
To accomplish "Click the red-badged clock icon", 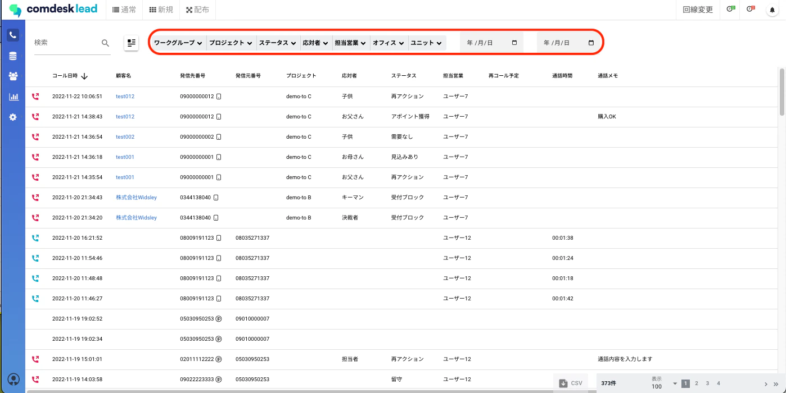I will tap(751, 10).
